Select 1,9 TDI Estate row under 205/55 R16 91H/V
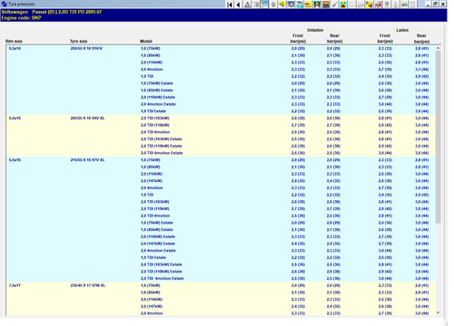 click(153, 111)
